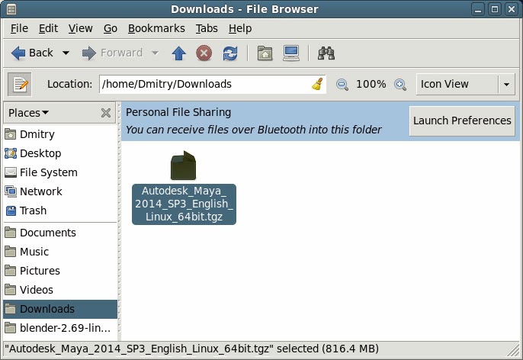523x360 pixels.
Task: Toggle text-based location bar edit button
Action: click(20, 84)
